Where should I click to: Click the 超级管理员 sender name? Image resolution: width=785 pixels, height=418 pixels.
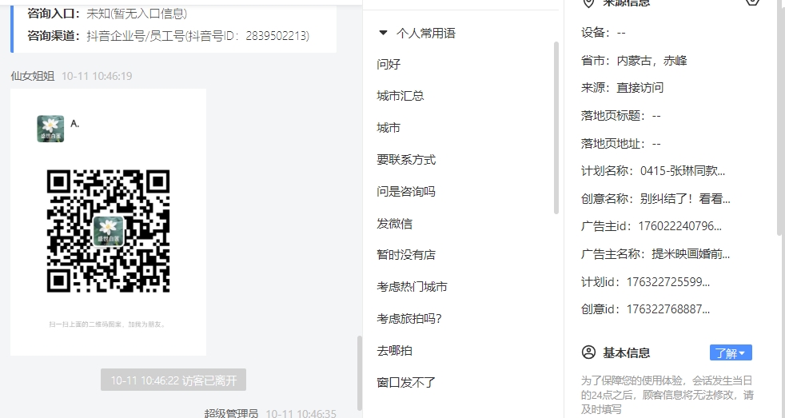231,413
